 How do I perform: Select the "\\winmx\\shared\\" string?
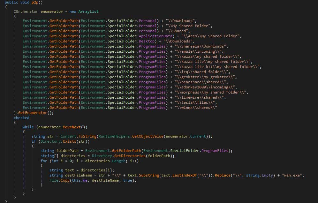tap(196, 108)
